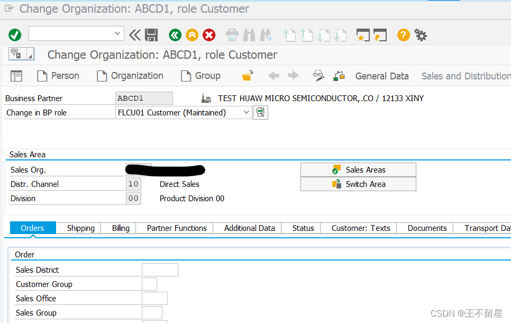
Task: Toggle display/change mode with glasses icon
Action: pos(318,76)
